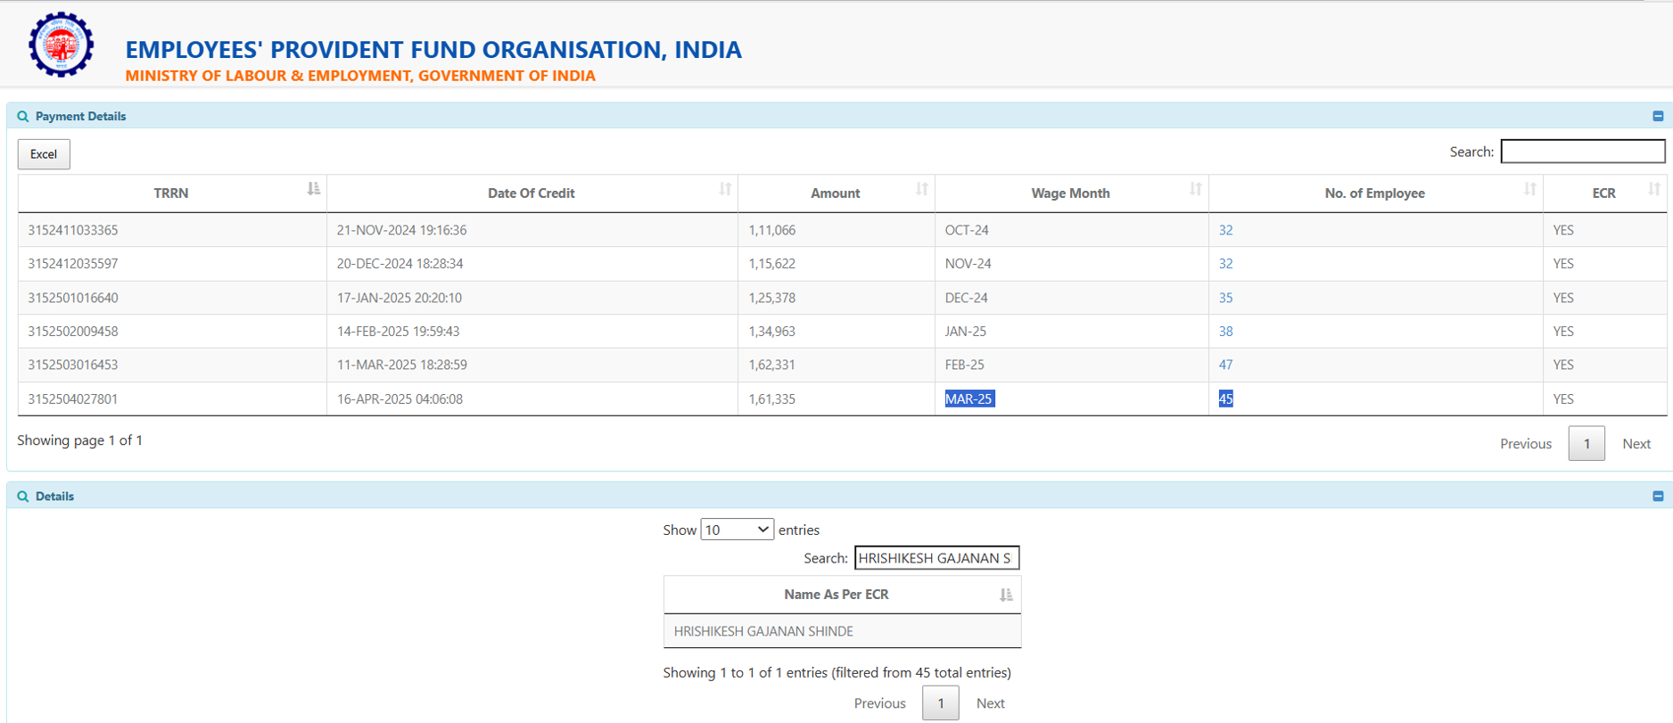Screen dimensions: 1673x723
Task: Collapse the Details panel
Action: click(1658, 496)
